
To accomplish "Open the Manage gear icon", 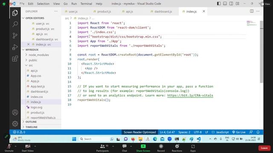I will click(15, 124).
